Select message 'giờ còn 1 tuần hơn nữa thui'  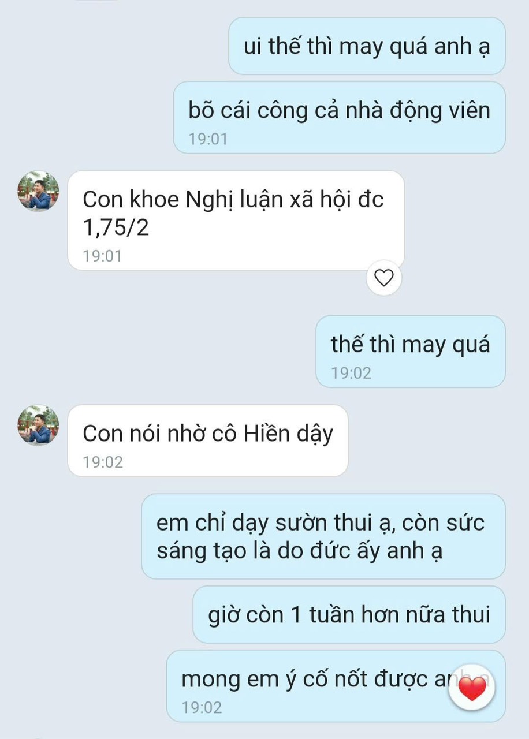[349, 615]
